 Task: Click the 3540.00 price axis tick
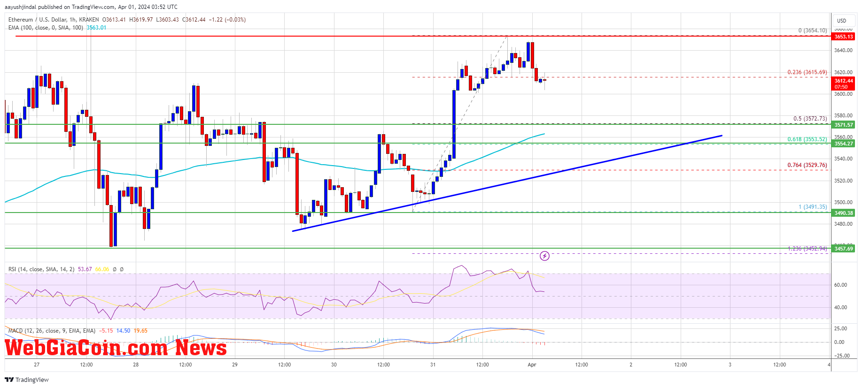pyautogui.click(x=843, y=159)
